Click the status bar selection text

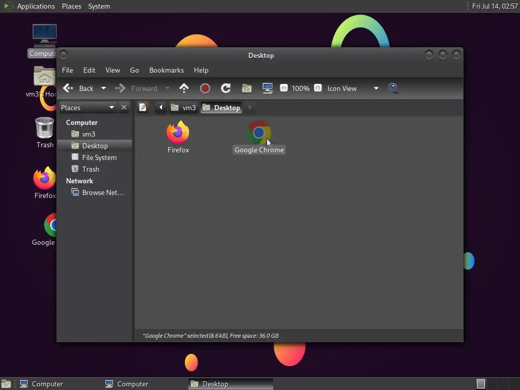[211, 336]
